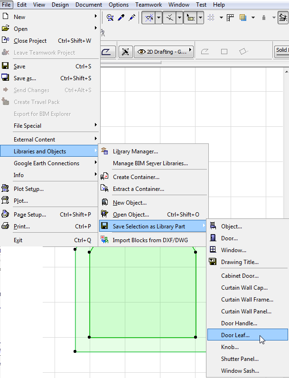Click the Plot icon
The image size is (289, 378).
pyautogui.click(x=5, y=200)
